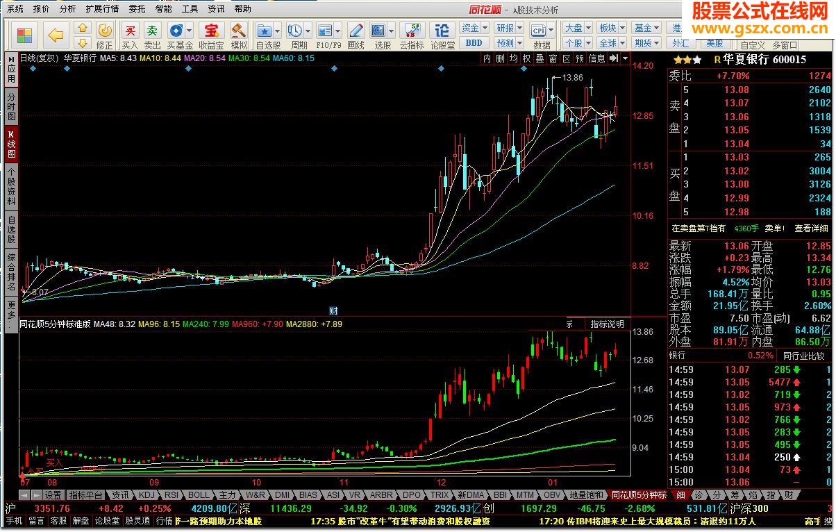Toggle 叠 overlay option
Image resolution: width=836 pixels, height=532 pixels.
540,58
